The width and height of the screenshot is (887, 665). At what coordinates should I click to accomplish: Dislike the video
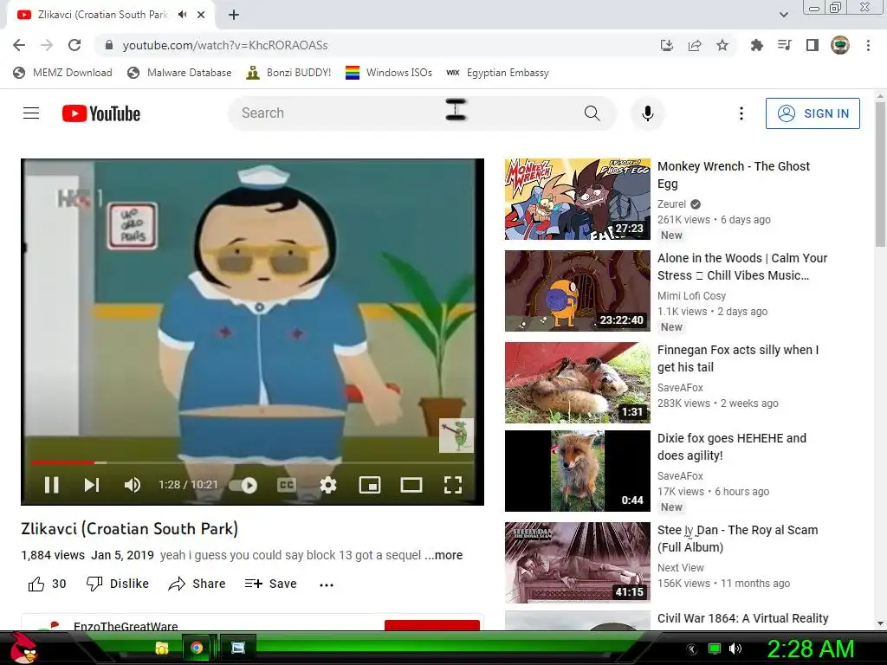(118, 584)
